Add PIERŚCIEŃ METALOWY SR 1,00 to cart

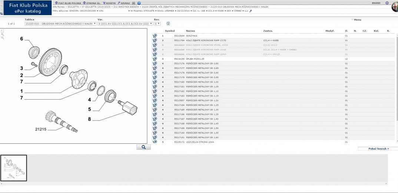[155, 82]
